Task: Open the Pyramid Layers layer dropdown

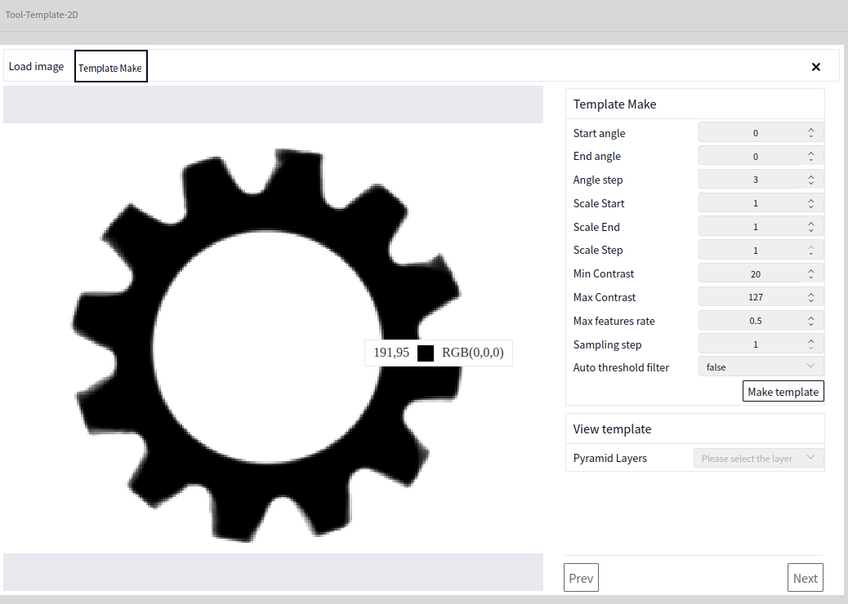Action: (759, 458)
